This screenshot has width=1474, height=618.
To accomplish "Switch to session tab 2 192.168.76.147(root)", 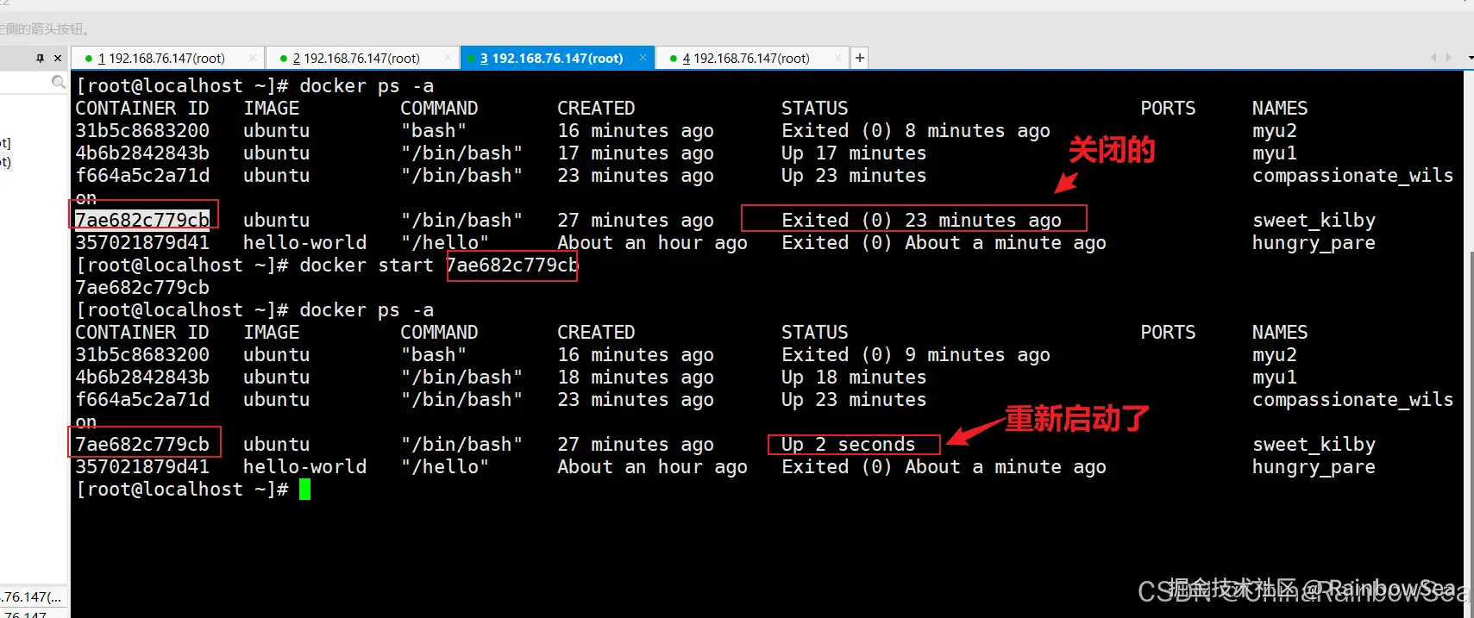I will (x=356, y=58).
